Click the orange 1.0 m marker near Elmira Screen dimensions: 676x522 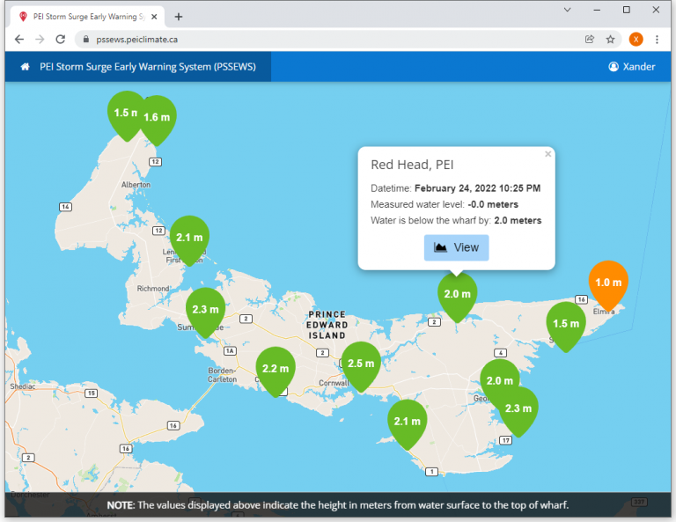point(608,283)
